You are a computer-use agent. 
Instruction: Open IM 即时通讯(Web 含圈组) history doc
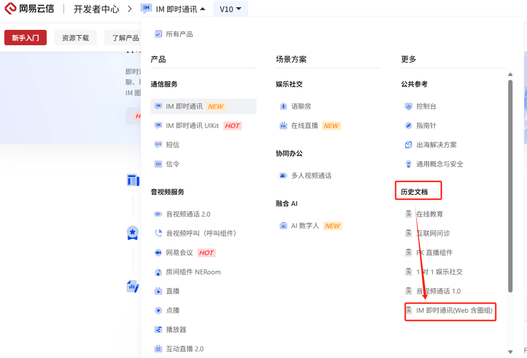point(453,310)
